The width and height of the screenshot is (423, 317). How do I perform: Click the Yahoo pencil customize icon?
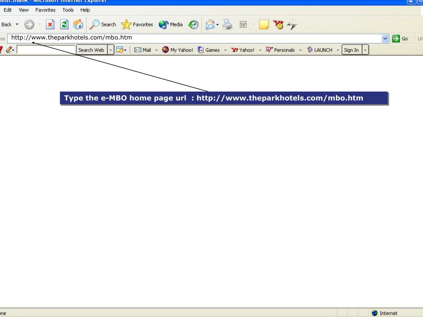9,50
